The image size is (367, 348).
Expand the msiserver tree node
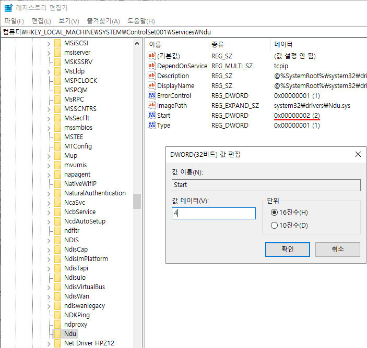click(49, 53)
